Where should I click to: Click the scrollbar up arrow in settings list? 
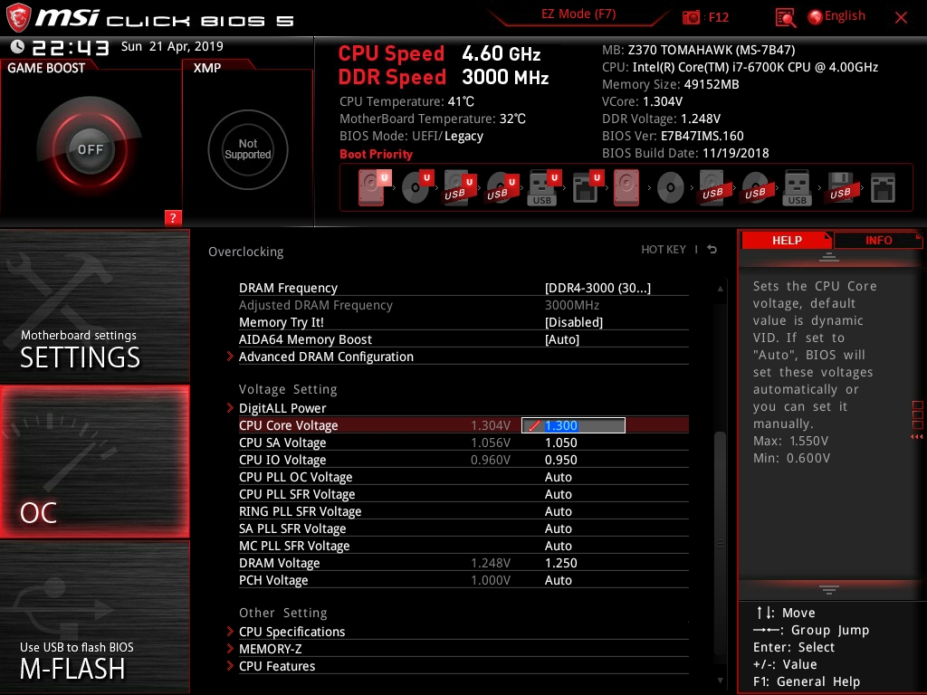tap(720, 289)
